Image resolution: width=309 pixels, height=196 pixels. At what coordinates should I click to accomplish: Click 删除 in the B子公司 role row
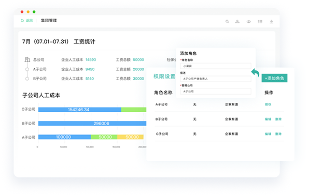(x=278, y=119)
